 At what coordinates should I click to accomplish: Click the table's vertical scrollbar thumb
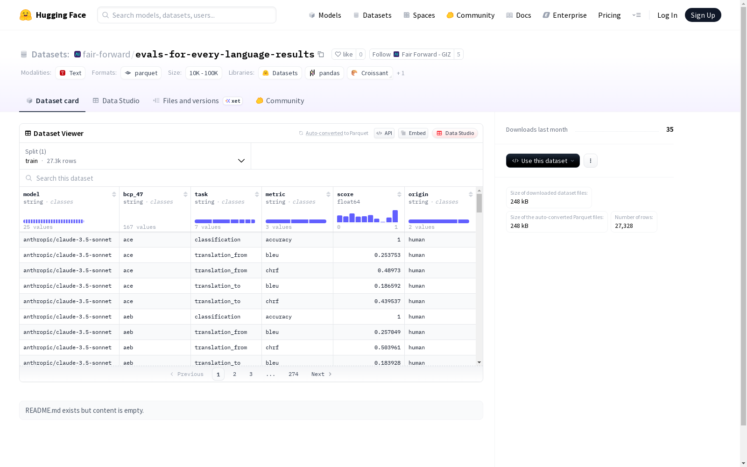pyautogui.click(x=479, y=203)
